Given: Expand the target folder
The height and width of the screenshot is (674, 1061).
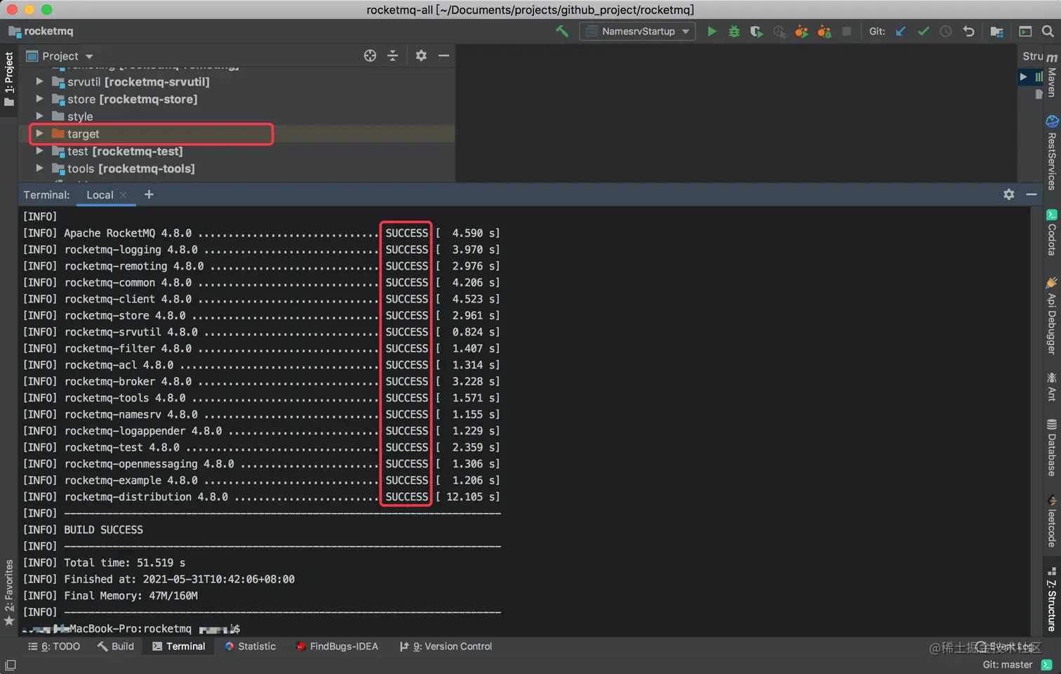Looking at the screenshot, I should point(39,133).
